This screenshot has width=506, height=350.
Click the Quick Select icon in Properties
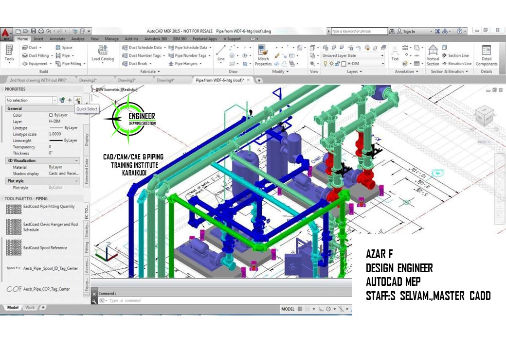point(77,100)
